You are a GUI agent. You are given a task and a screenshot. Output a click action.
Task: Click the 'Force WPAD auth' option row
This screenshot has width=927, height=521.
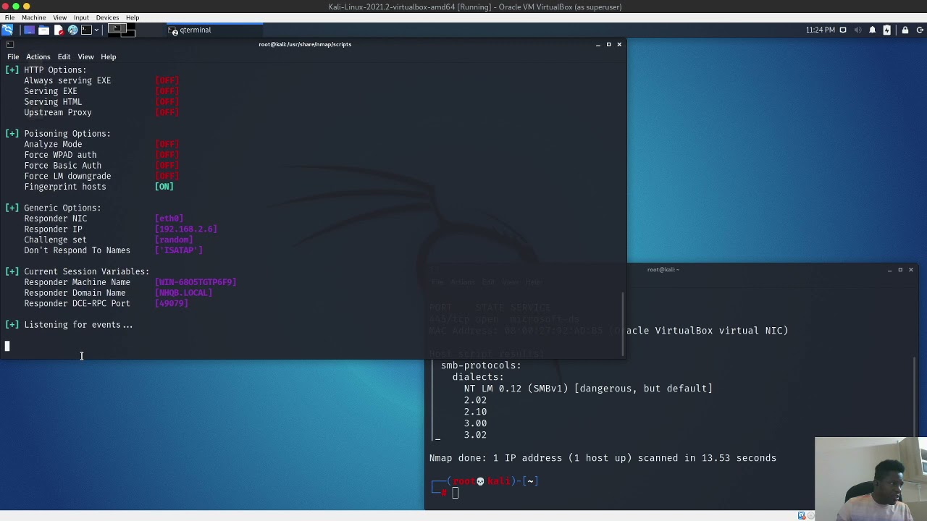101,155
